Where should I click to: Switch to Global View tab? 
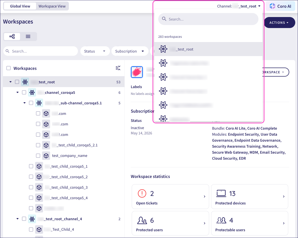click(20, 6)
